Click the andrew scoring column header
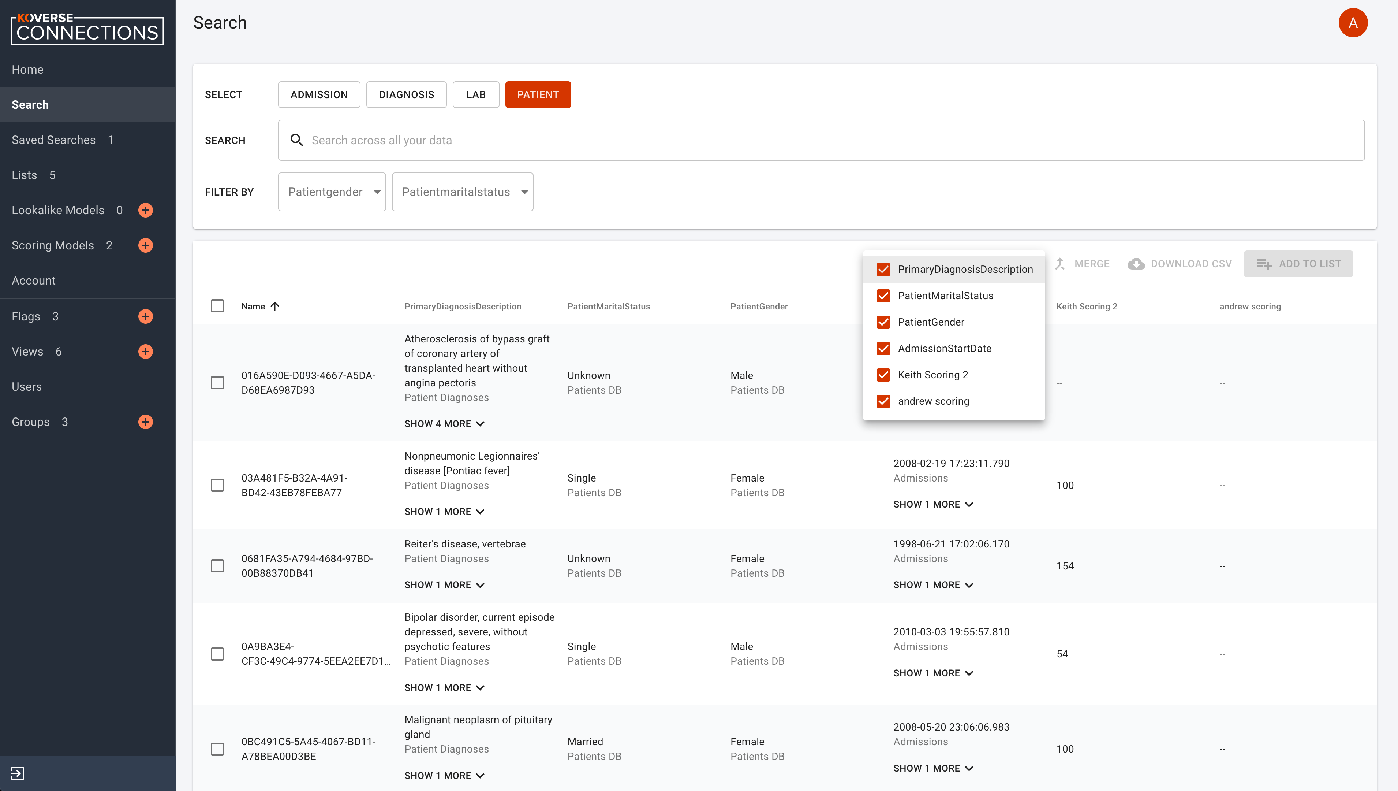The width and height of the screenshot is (1398, 791). click(1250, 307)
